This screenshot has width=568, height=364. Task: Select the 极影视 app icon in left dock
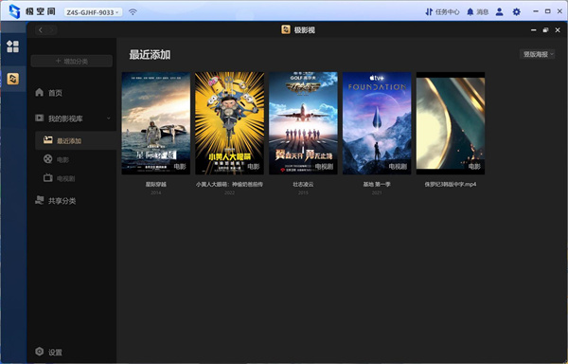click(x=12, y=79)
